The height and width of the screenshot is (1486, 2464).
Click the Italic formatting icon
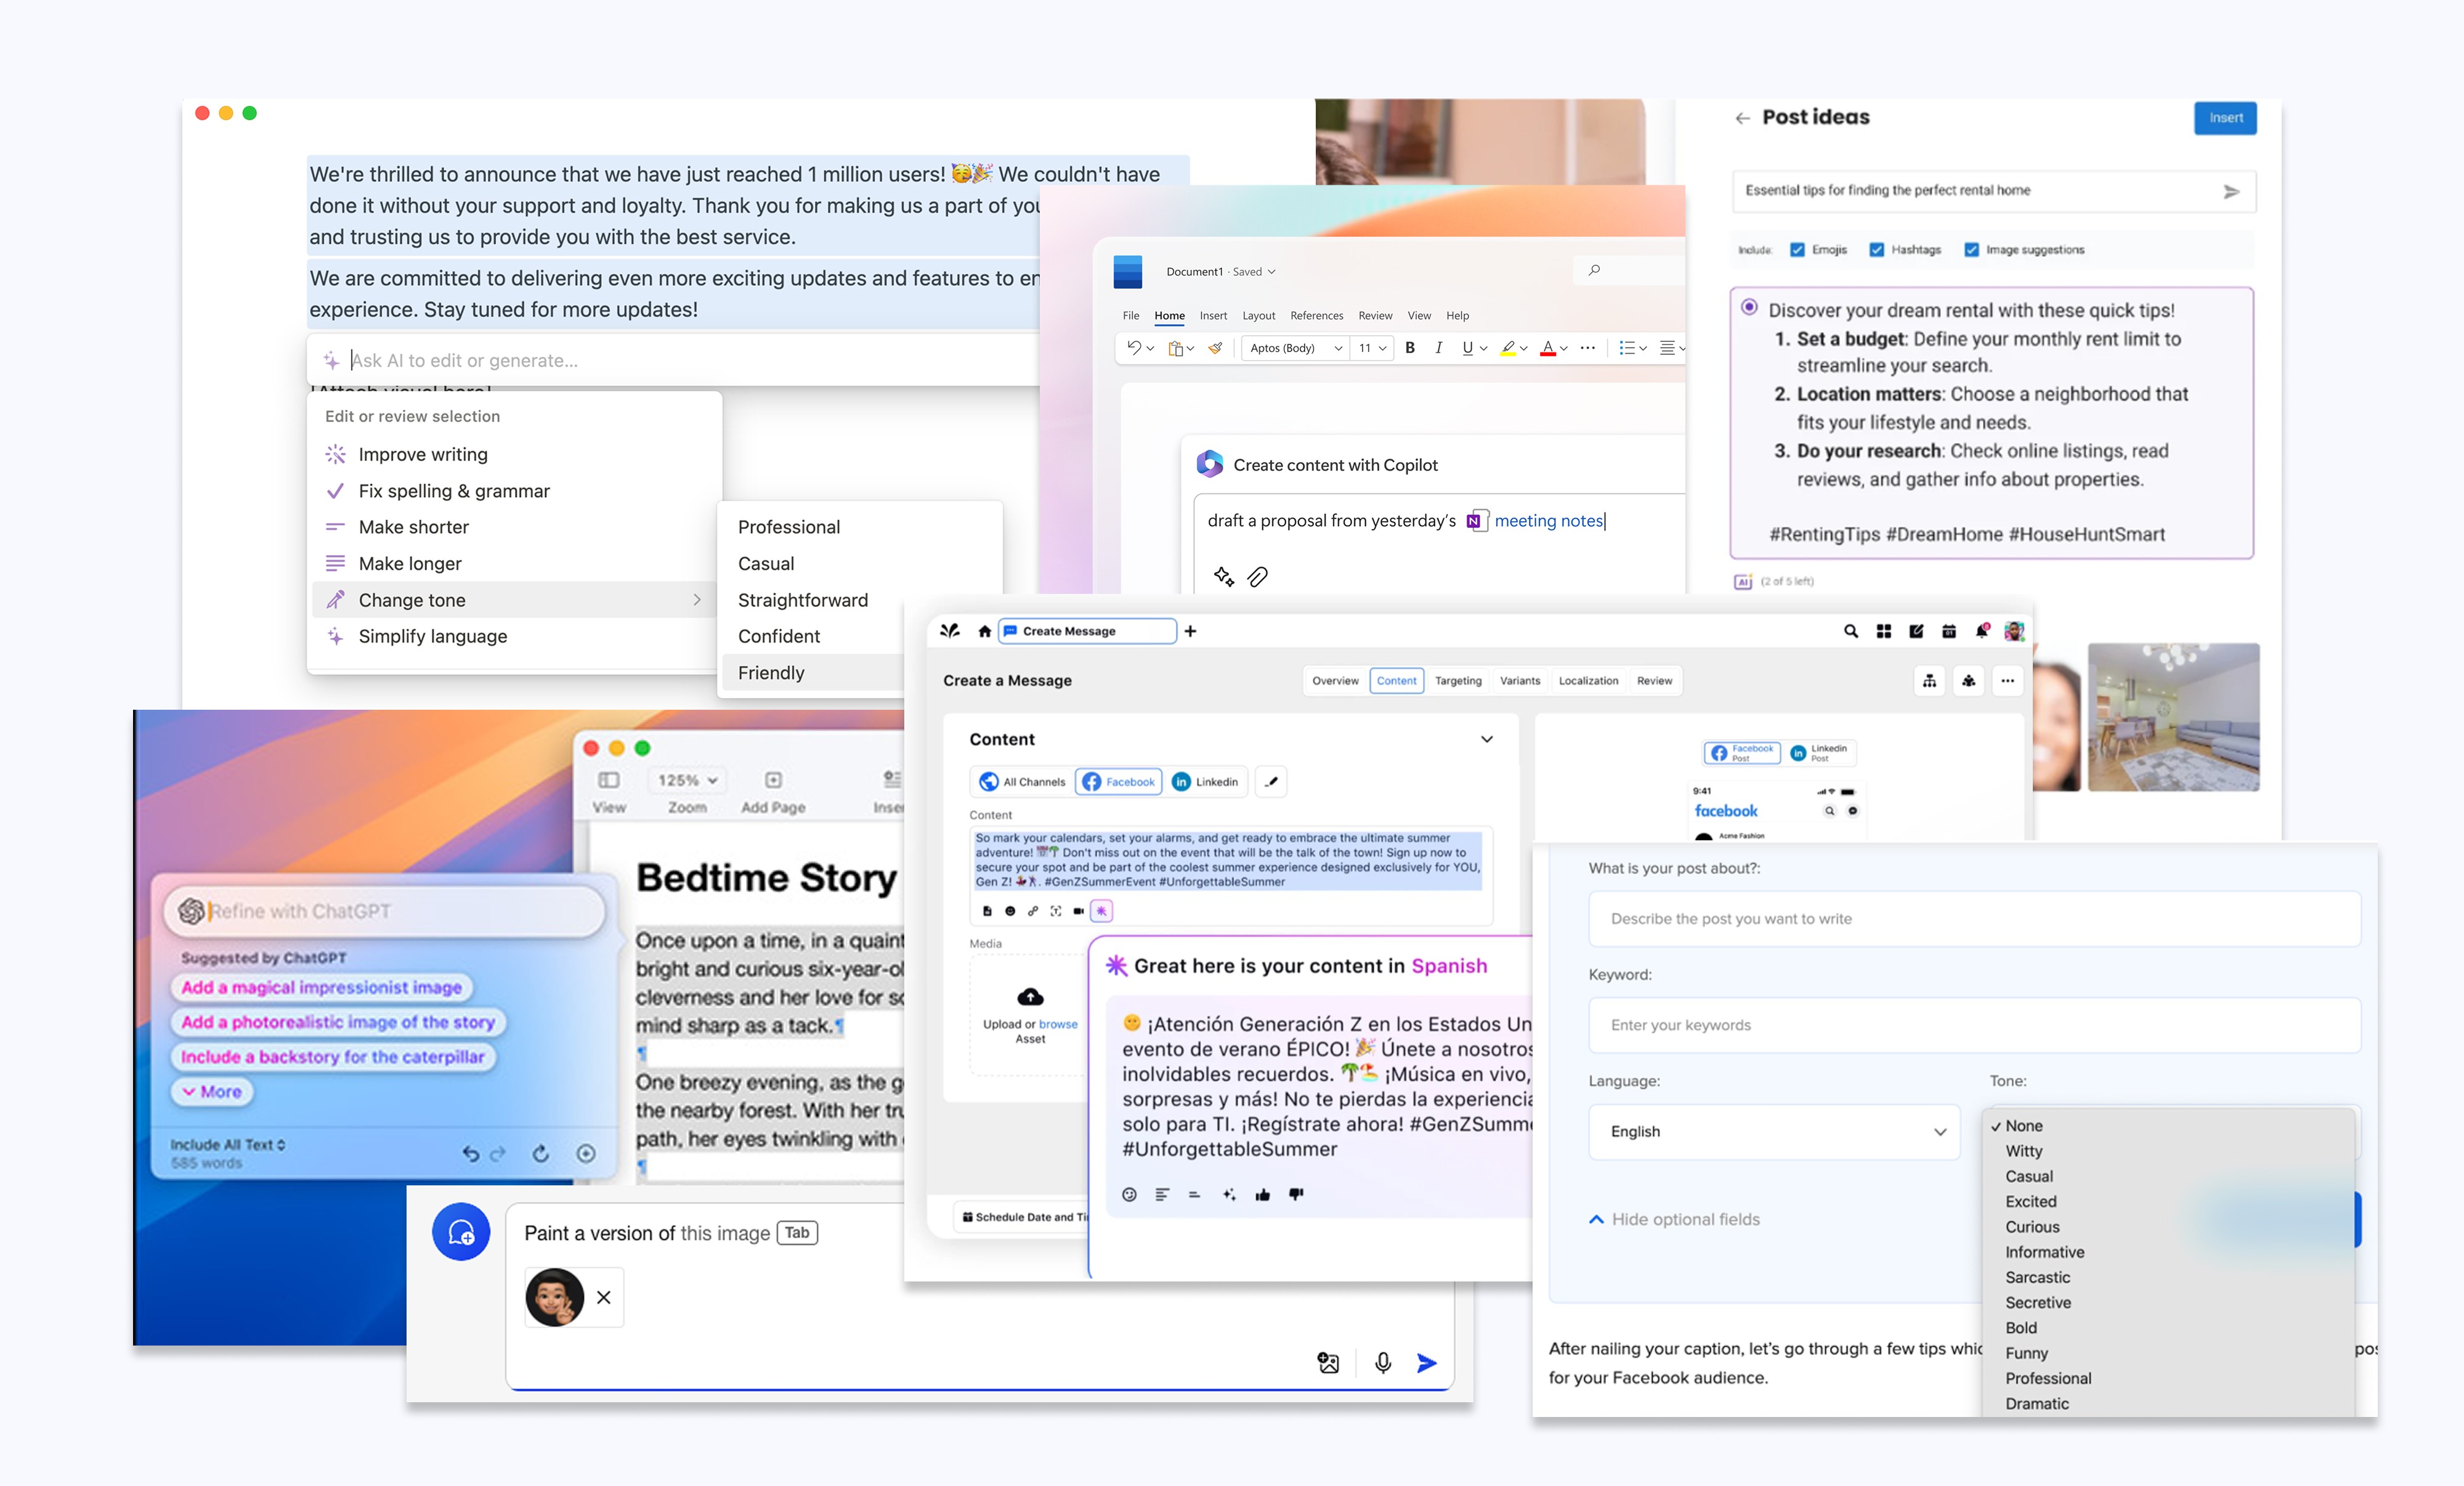[x=1438, y=348]
